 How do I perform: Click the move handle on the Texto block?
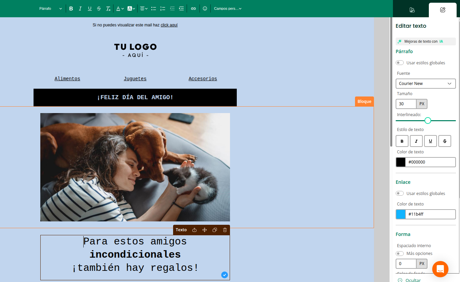(x=205, y=230)
